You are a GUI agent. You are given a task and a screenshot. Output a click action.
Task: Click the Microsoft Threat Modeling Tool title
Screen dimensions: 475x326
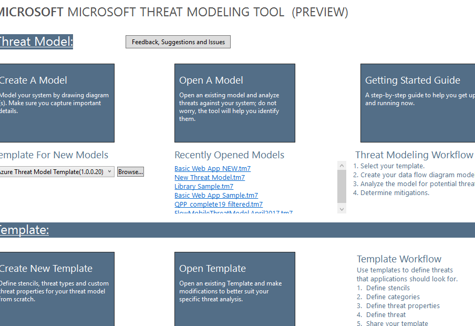coord(174,12)
